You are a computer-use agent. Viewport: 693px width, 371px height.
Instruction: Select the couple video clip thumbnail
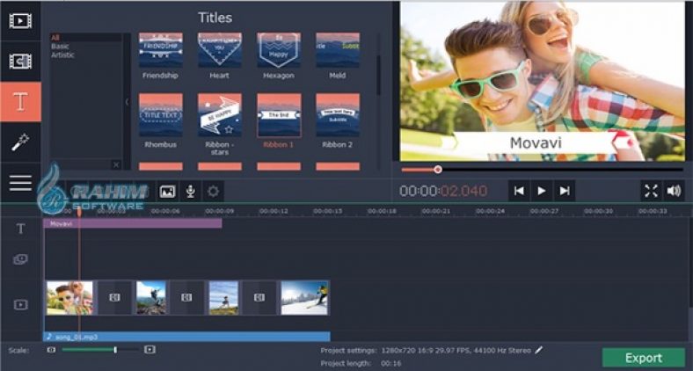tap(69, 298)
